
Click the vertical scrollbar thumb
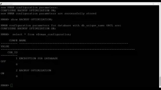pos(160,81)
